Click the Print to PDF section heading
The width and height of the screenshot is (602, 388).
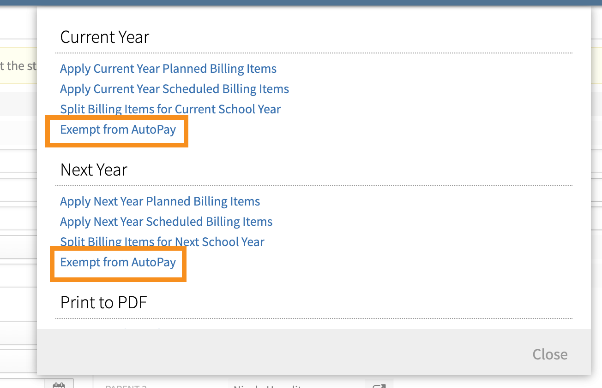tap(103, 302)
